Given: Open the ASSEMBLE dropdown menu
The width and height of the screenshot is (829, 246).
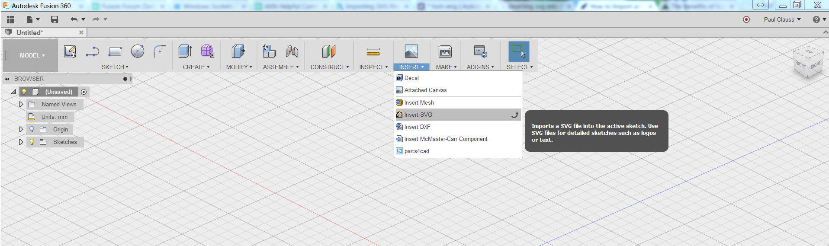Looking at the screenshot, I should pyautogui.click(x=281, y=67).
